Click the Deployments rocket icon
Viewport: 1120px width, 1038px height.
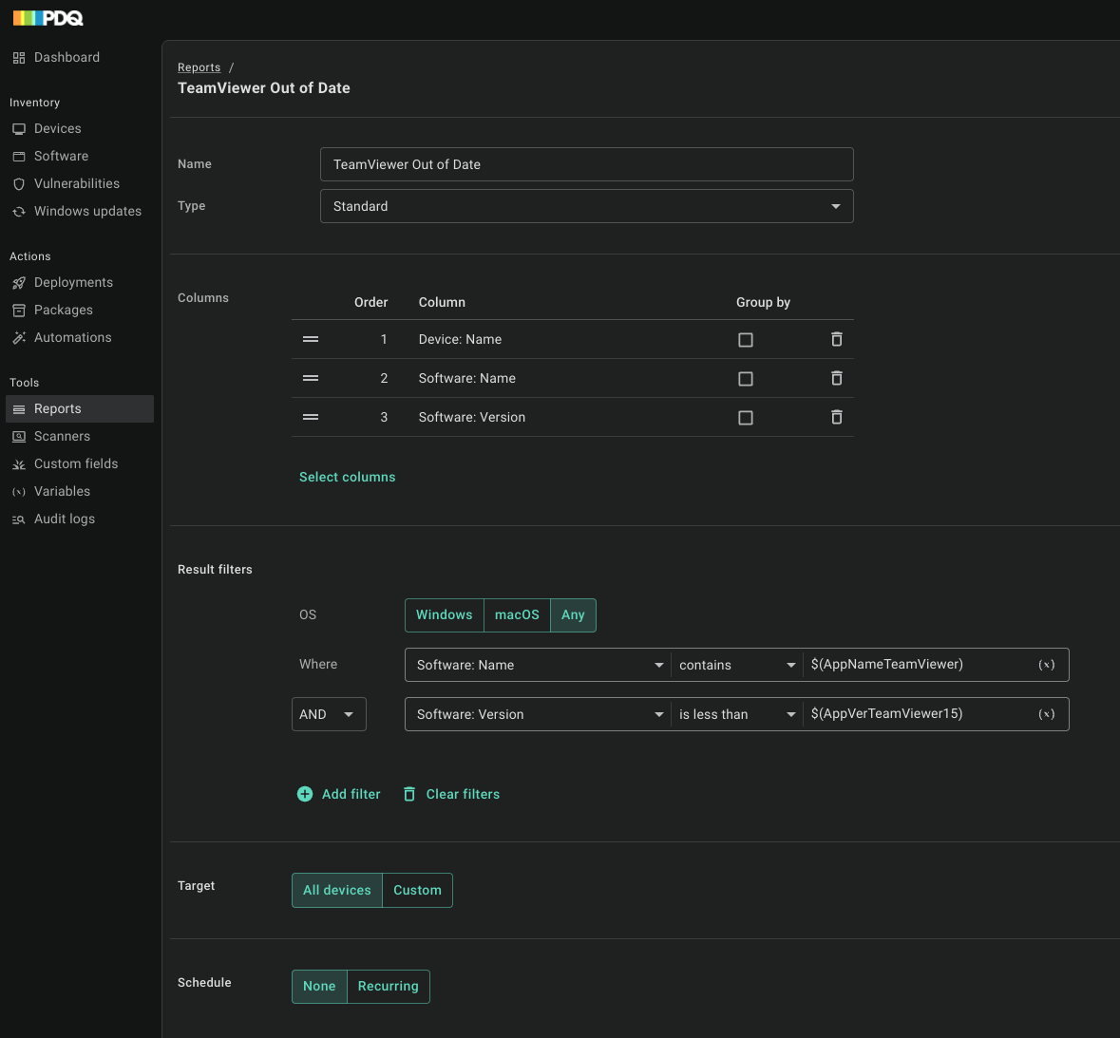[x=19, y=283]
